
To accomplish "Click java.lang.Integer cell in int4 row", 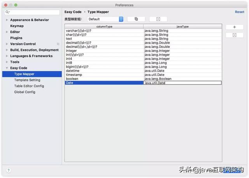I will click(x=182, y=59).
